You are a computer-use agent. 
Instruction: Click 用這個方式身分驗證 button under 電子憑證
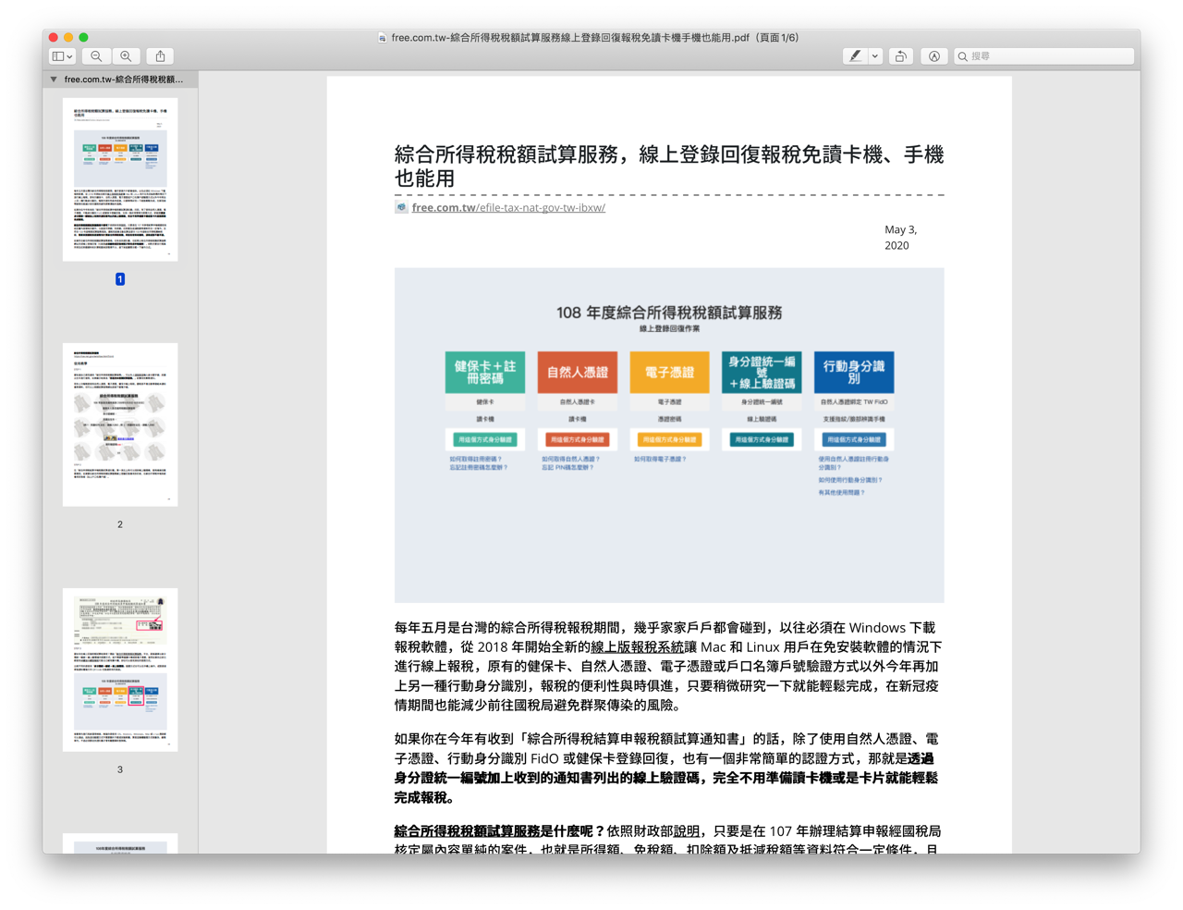pos(669,440)
